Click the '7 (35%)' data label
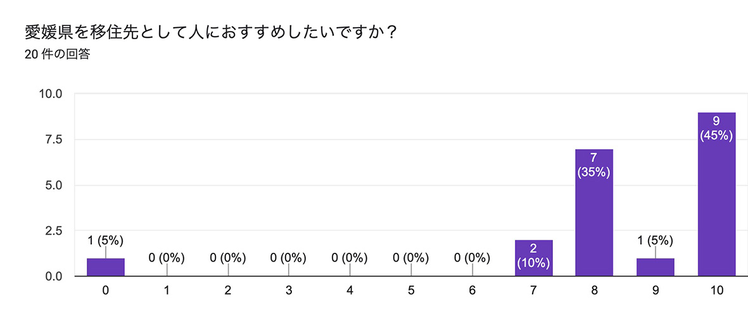748x316 pixels. [594, 165]
